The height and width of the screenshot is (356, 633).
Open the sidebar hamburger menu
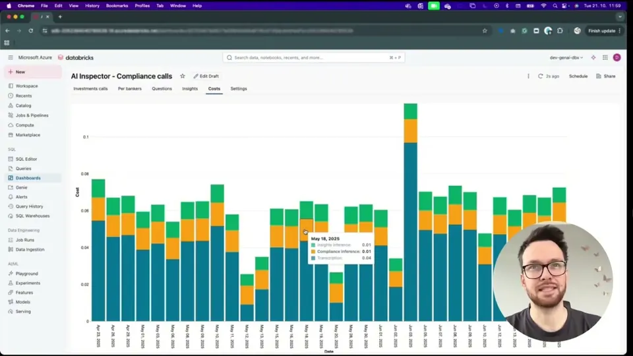tap(11, 58)
